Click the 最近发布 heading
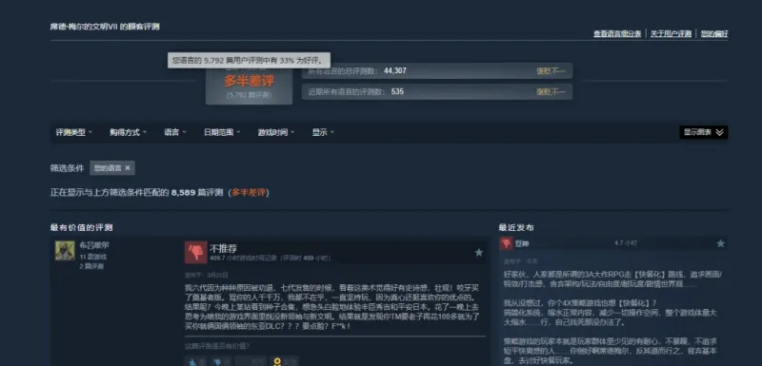 pyautogui.click(x=516, y=227)
